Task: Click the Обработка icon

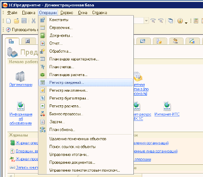Action: coord(42,51)
